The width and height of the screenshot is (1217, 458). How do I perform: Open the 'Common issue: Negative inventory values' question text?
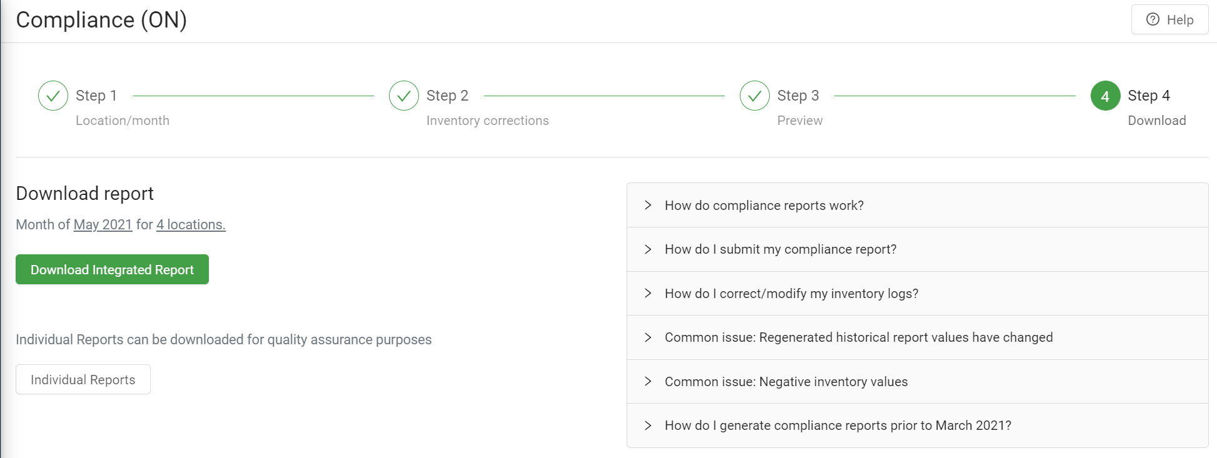[x=786, y=382]
